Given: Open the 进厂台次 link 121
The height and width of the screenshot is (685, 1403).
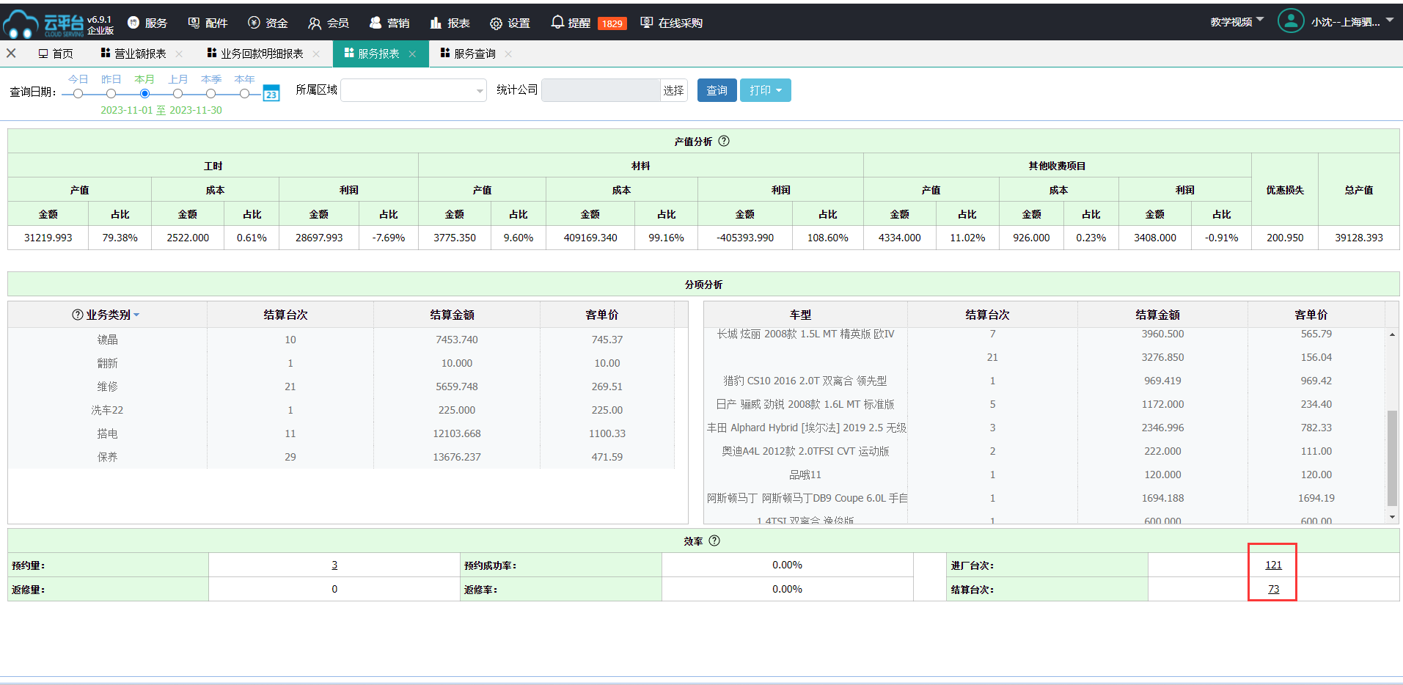Looking at the screenshot, I should (1273, 565).
